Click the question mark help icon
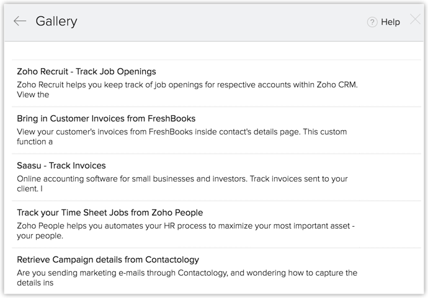This screenshot has width=428, height=298. coord(372,22)
